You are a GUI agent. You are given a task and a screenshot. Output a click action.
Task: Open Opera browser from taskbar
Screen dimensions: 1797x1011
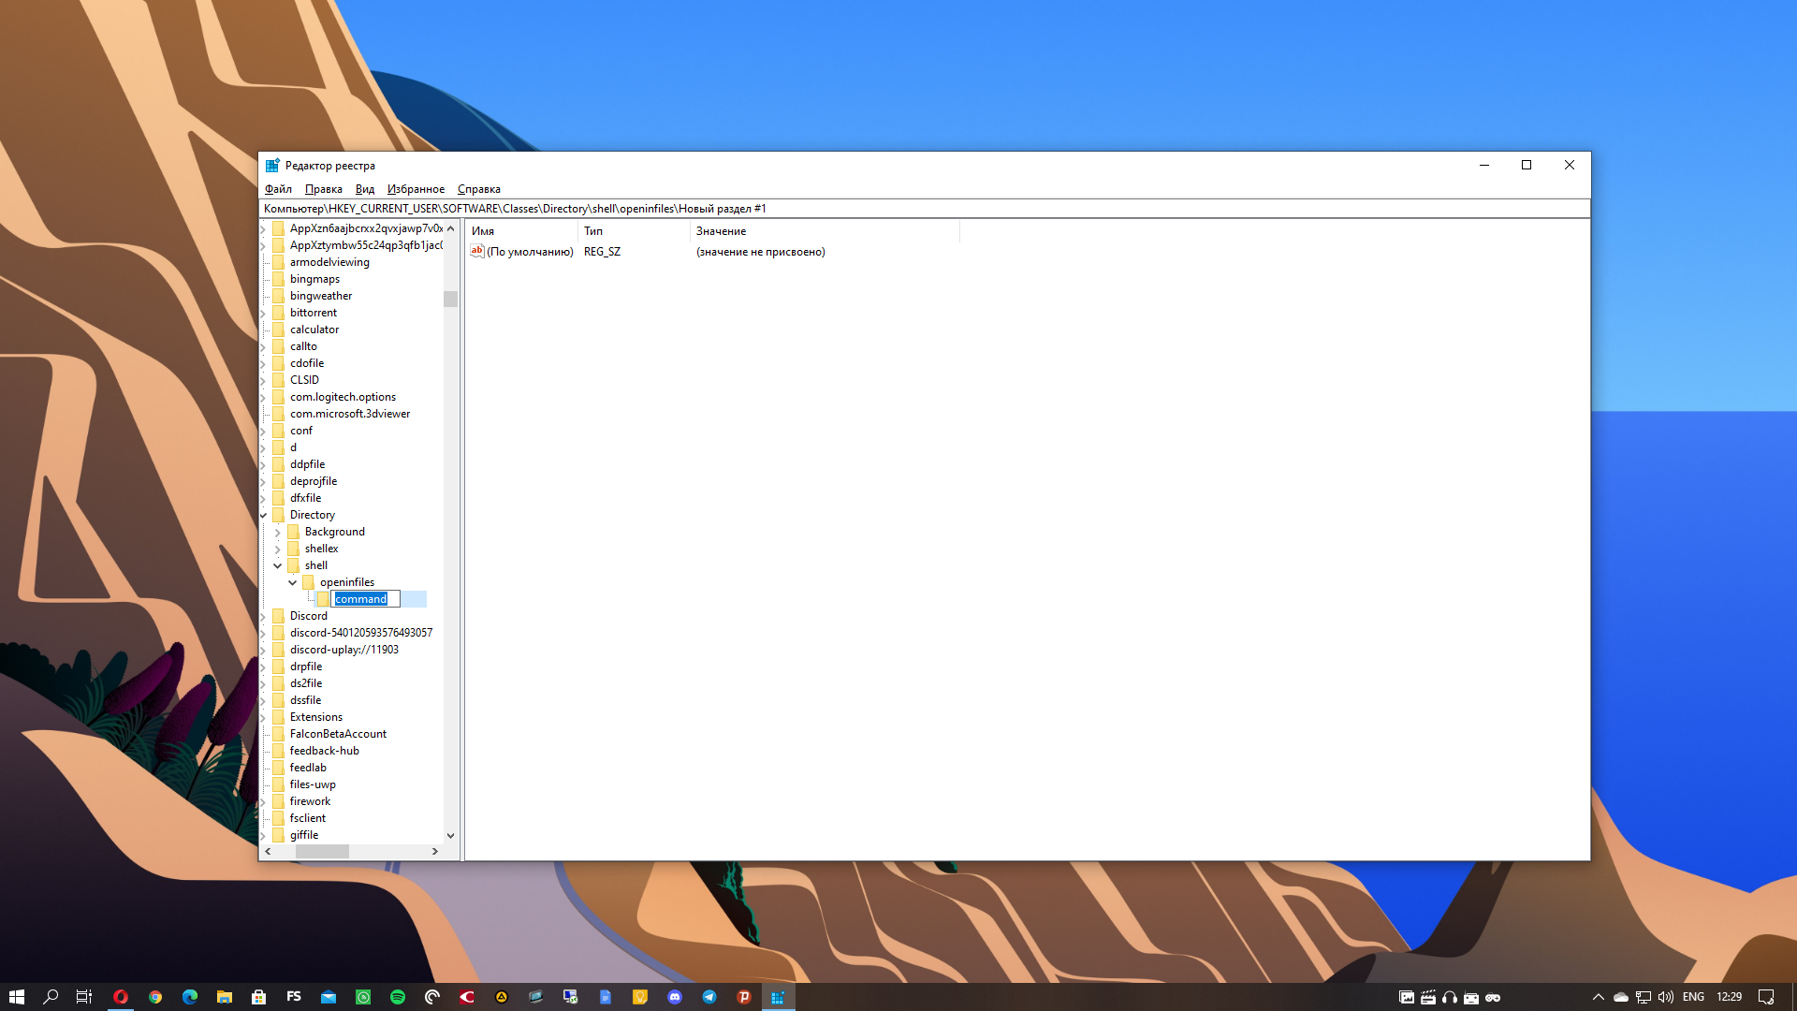click(121, 997)
